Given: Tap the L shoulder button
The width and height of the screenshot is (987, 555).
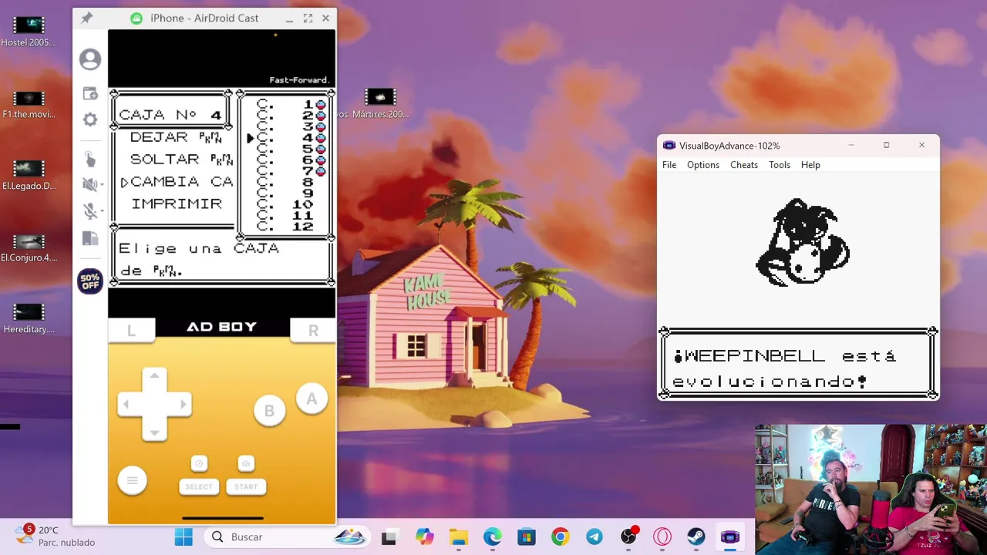Looking at the screenshot, I should 131,330.
